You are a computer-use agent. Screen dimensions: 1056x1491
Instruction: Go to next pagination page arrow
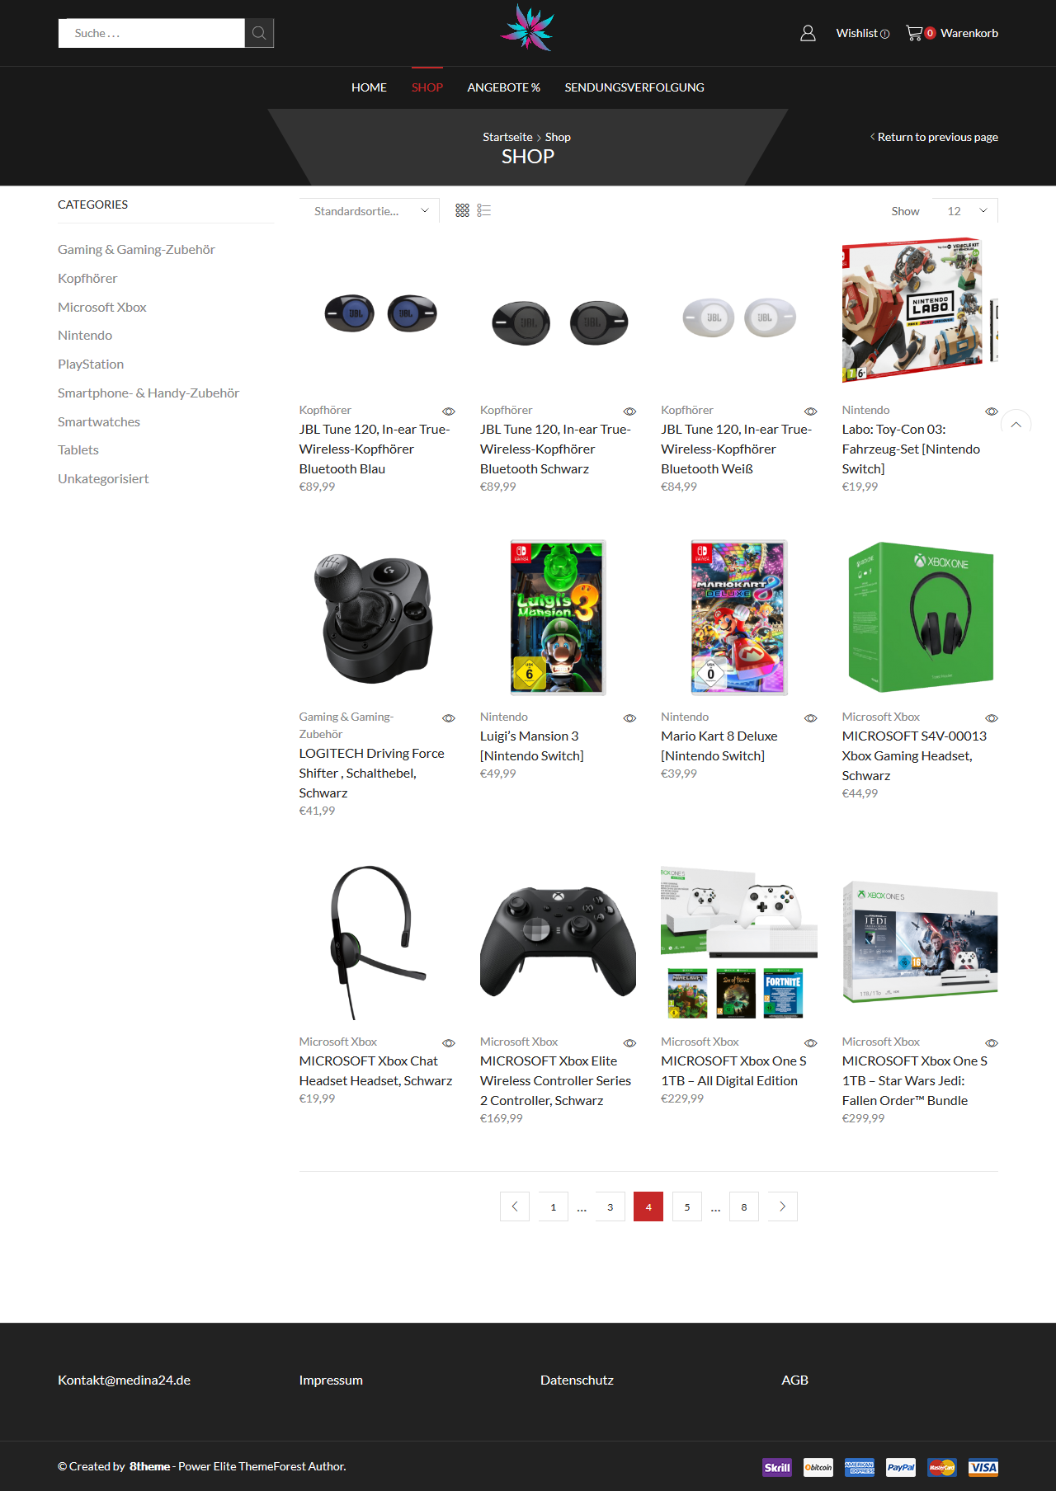tap(783, 1206)
